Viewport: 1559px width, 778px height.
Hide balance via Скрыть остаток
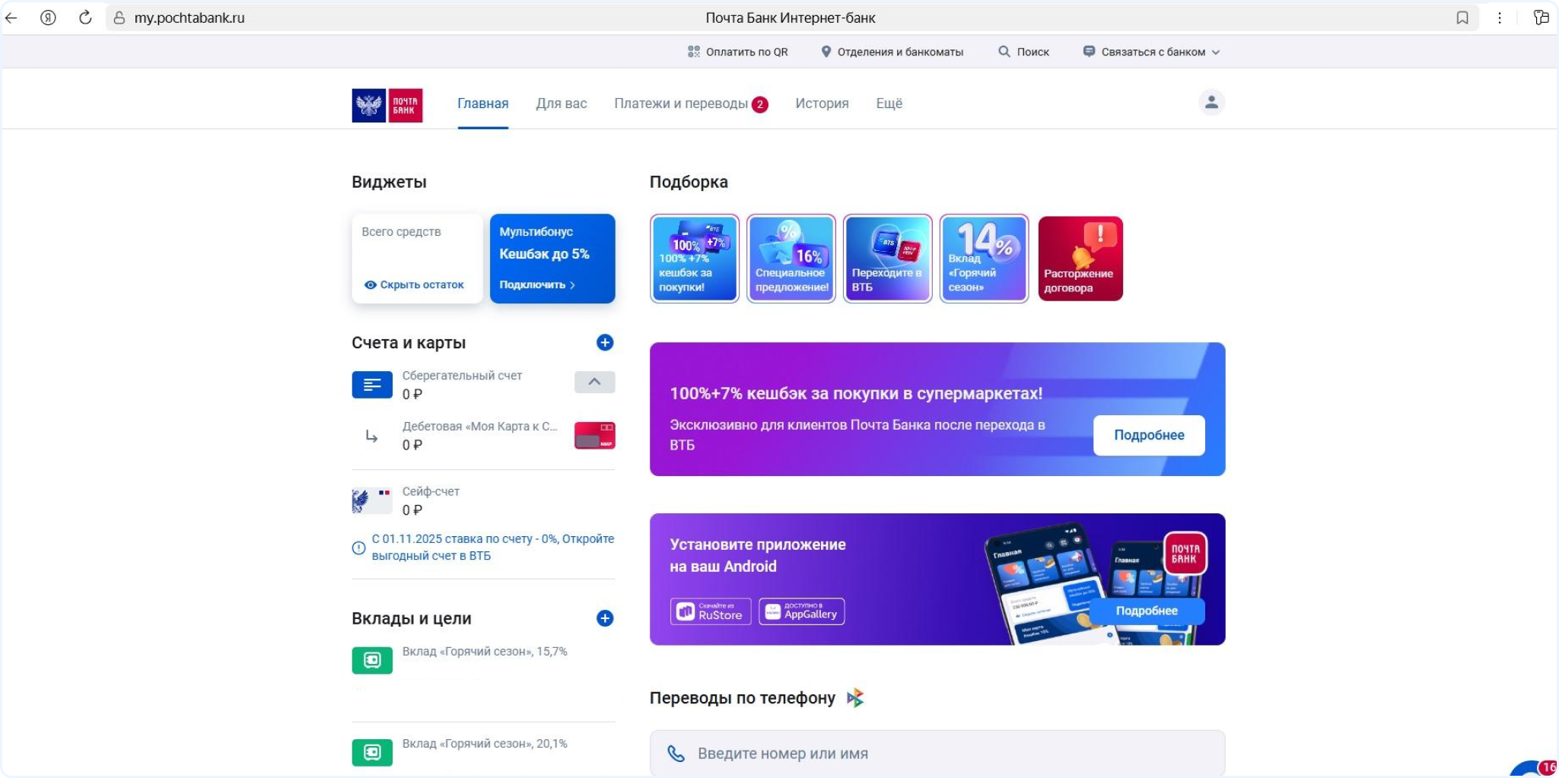[x=414, y=284]
